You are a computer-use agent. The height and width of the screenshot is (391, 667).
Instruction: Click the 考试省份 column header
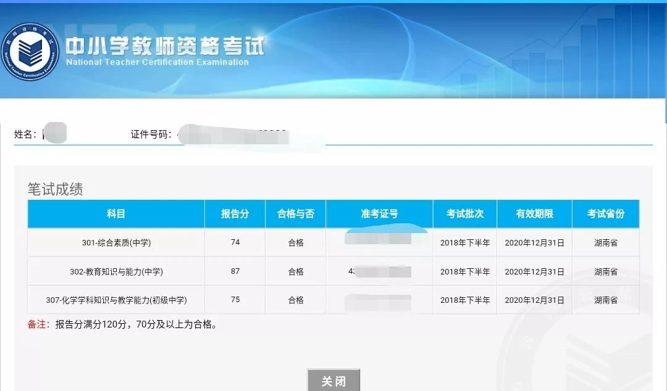pyautogui.click(x=606, y=214)
